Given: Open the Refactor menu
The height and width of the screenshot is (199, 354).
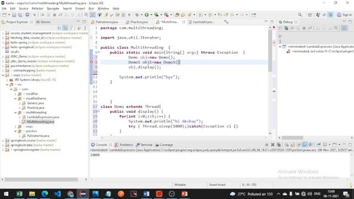Looking at the screenshot, I should tap(38, 9).
